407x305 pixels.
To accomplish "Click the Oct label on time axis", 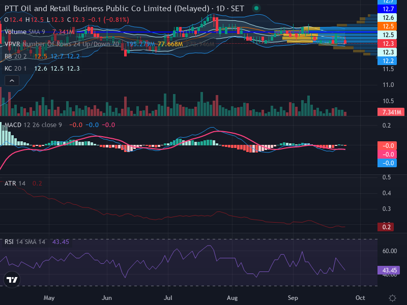I will 360,298.
